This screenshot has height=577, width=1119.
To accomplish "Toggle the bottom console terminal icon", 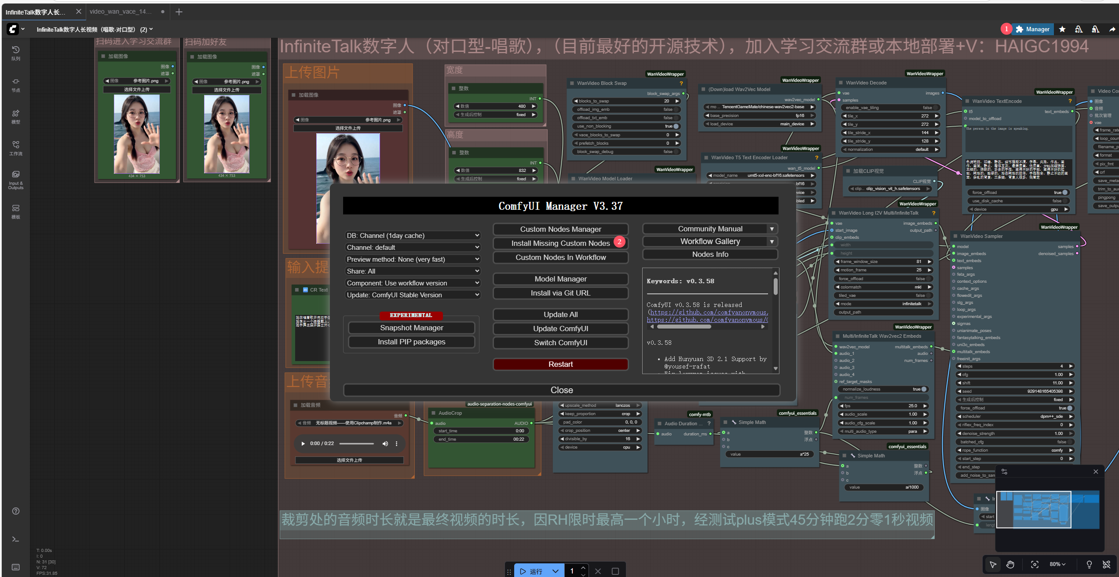I will click(15, 539).
